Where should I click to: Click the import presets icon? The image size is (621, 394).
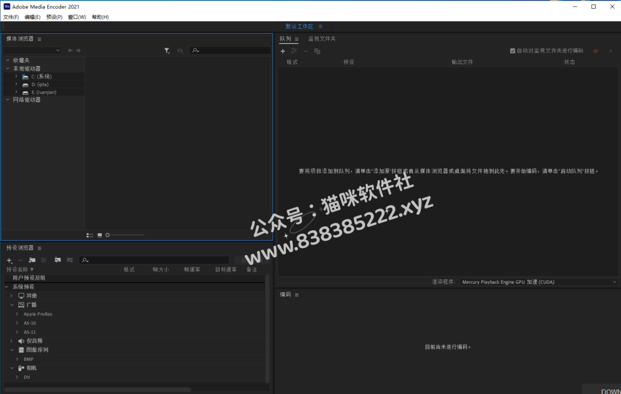pos(58,260)
